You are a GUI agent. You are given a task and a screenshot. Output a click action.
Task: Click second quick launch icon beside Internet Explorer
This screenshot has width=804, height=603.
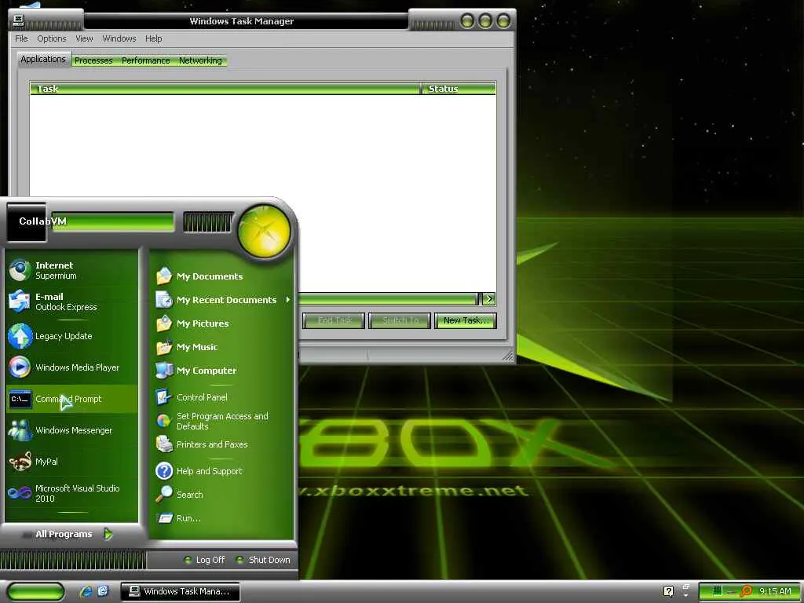[x=103, y=591]
